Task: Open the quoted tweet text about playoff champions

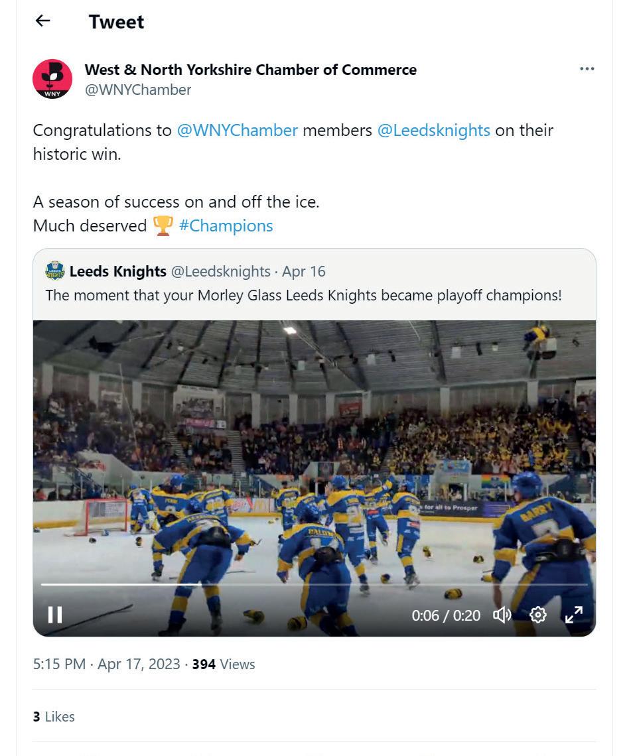Action: [303, 295]
